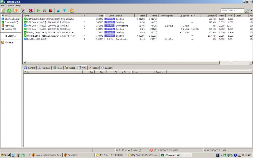
Task: Switch to the Files tab
Action: pyautogui.click(x=82, y=68)
